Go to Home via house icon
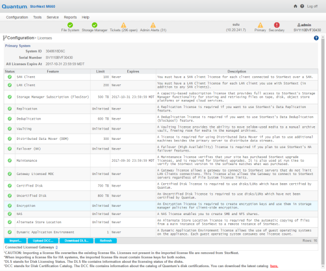Viewport: 326px width, 271px height. click(x=295, y=6)
